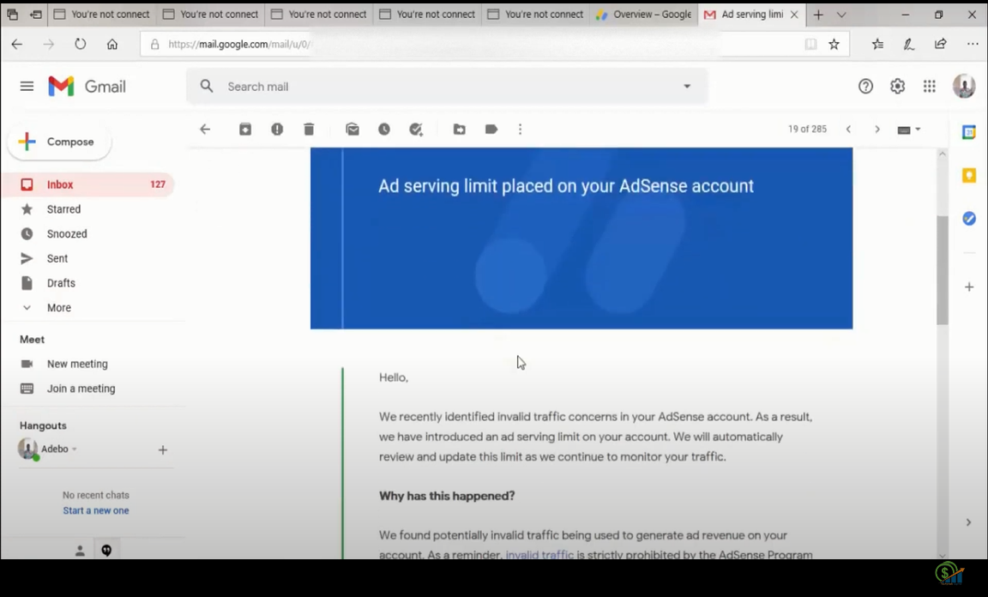Open the Google apps grid
The height and width of the screenshot is (597, 988).
point(930,87)
